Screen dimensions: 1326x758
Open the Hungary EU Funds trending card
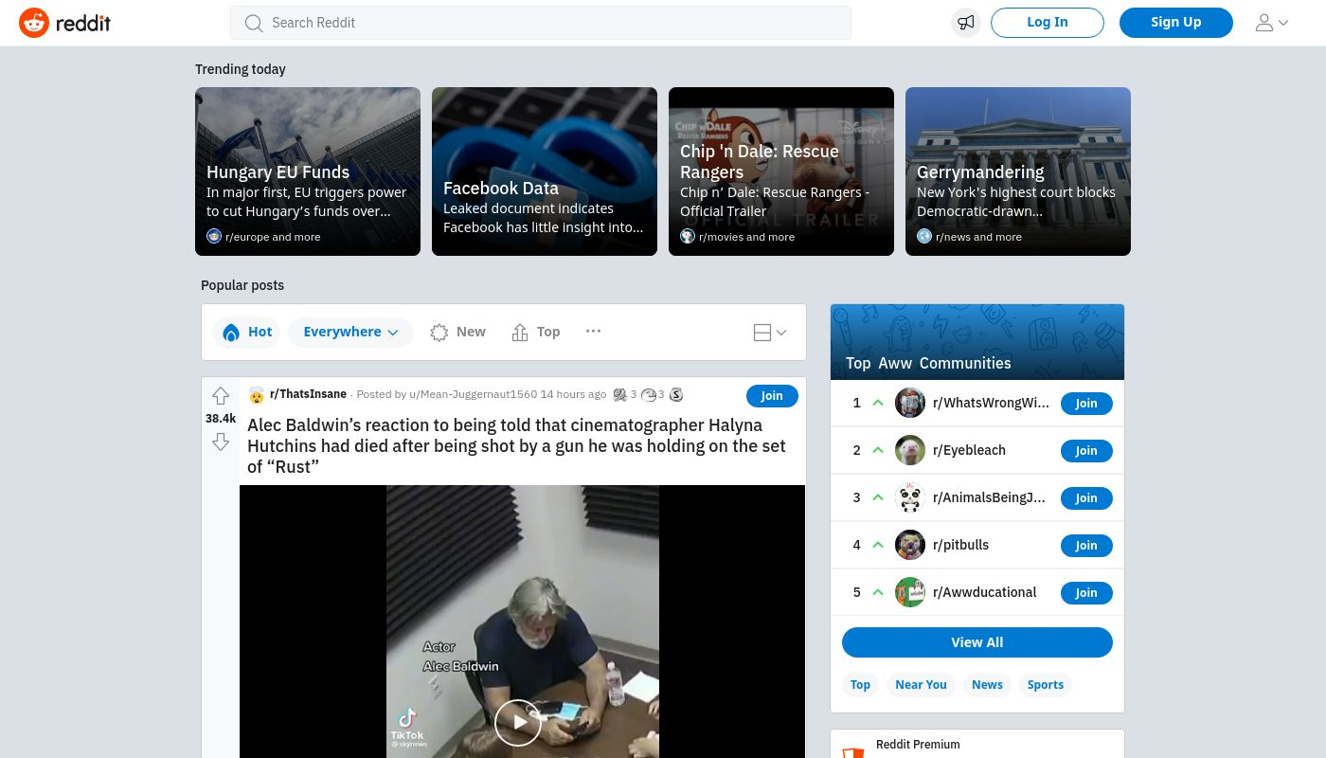(308, 171)
